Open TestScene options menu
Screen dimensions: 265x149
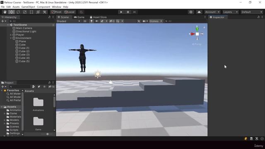pos(53,25)
